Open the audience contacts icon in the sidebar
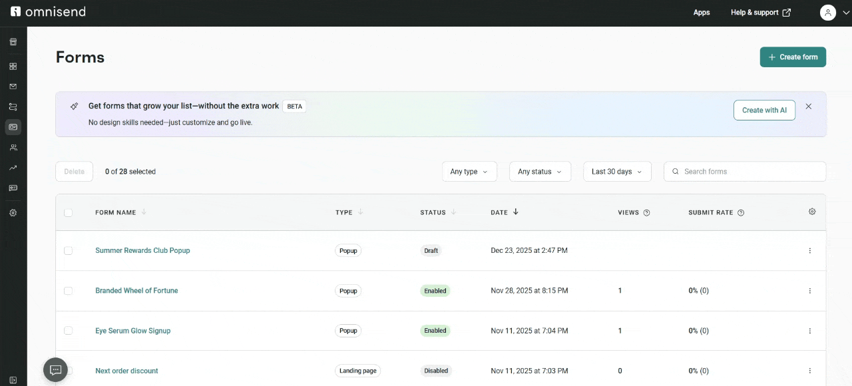 [x=13, y=148]
